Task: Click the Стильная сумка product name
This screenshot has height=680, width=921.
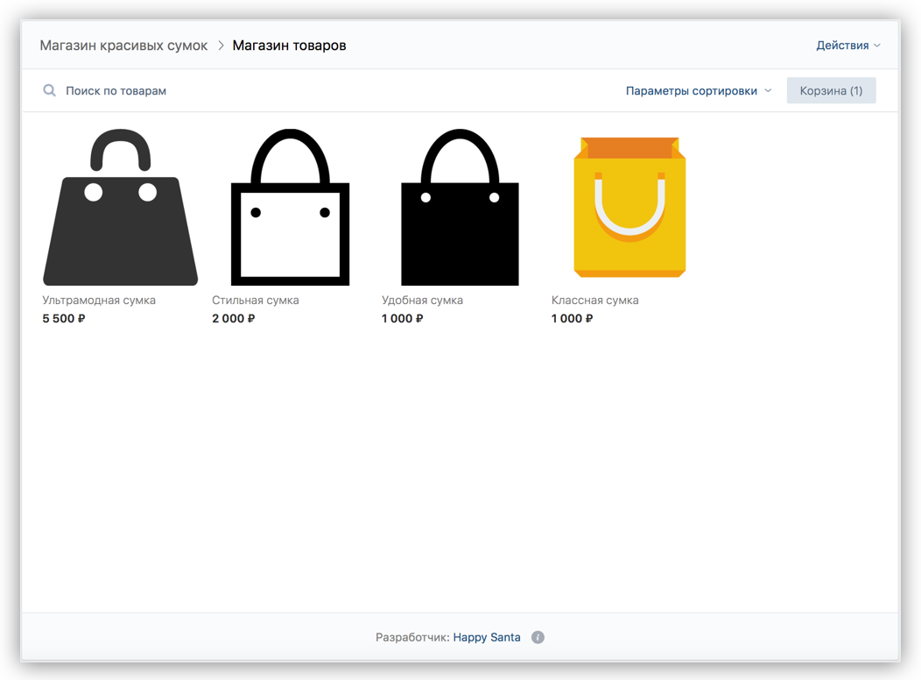Action: [256, 300]
